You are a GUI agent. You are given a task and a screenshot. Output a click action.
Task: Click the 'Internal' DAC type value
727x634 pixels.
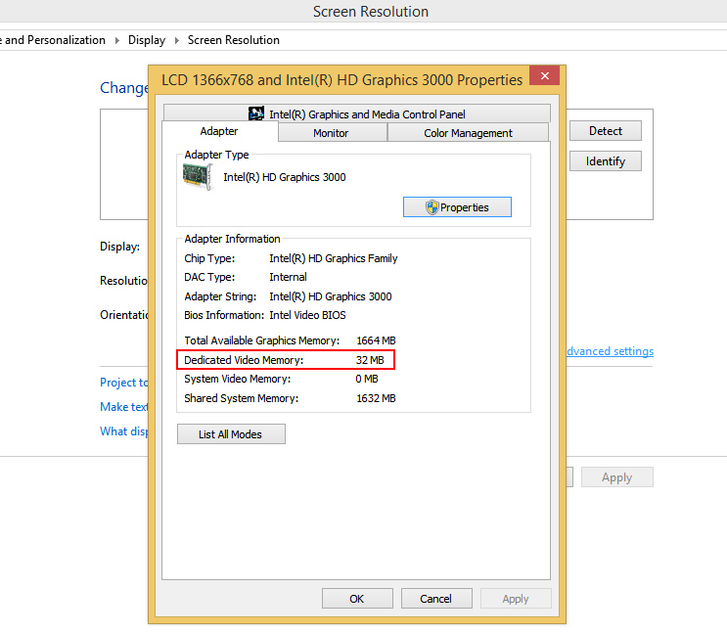[x=288, y=277]
